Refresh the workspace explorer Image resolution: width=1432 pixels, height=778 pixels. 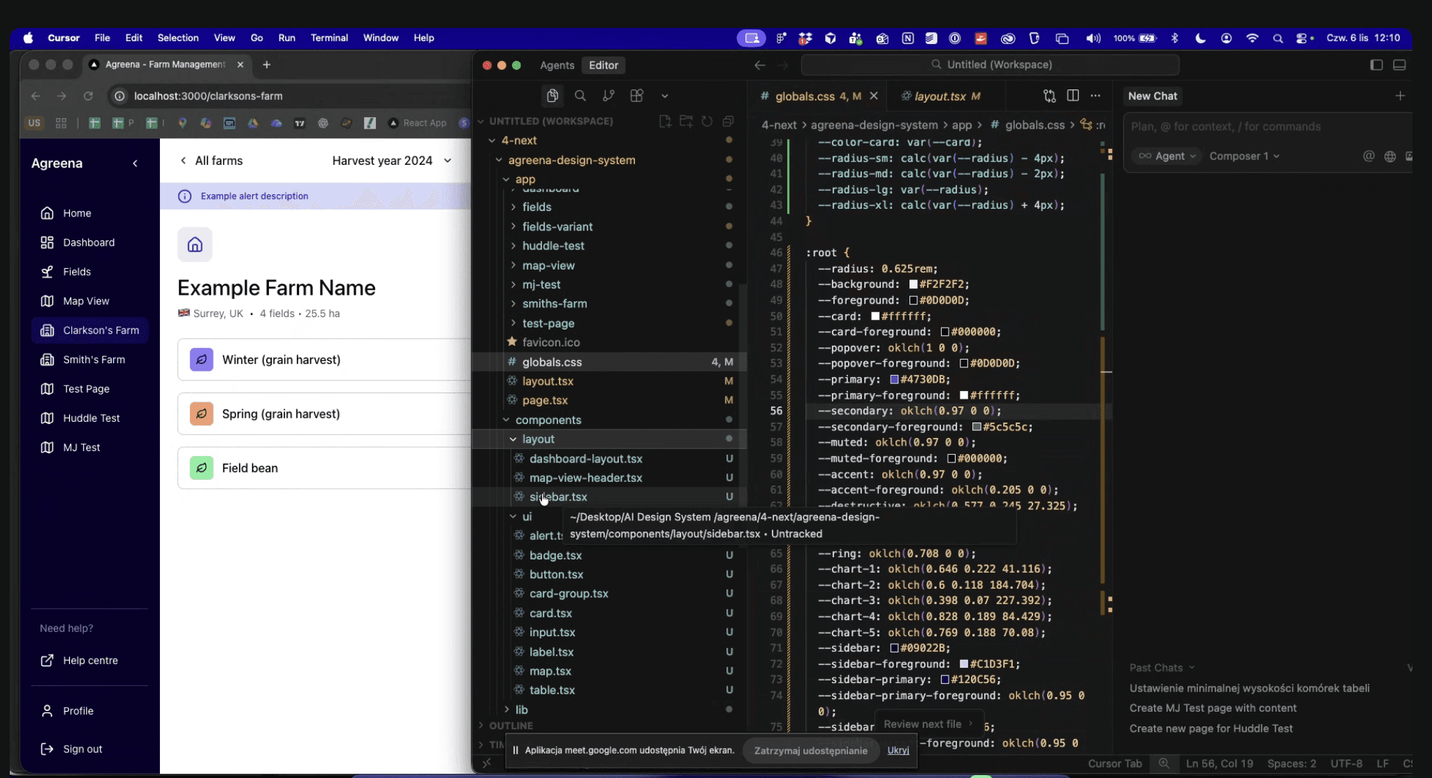tap(707, 122)
